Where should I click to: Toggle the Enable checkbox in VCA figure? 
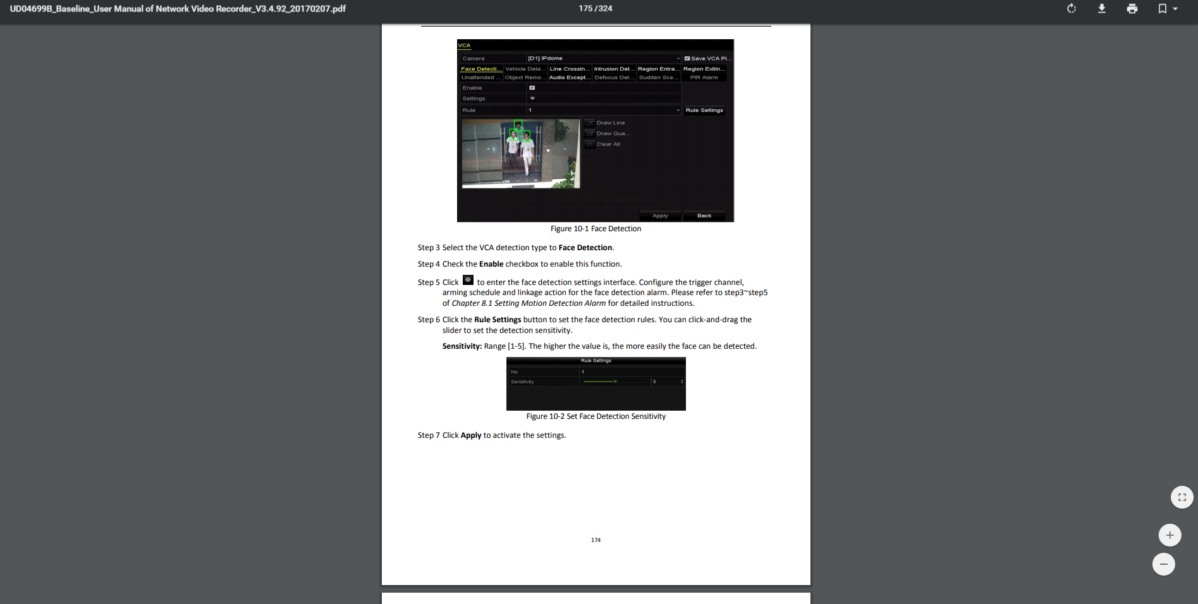point(532,88)
